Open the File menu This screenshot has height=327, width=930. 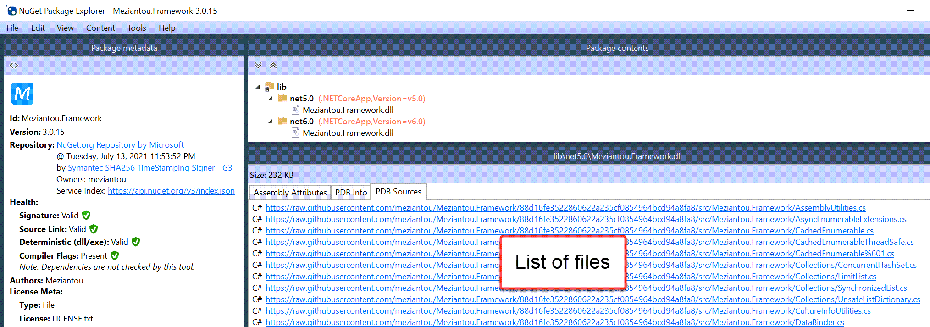tap(12, 28)
